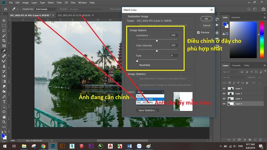Select the History Brush tool
This screenshot has width=267, height=150.
4,71
